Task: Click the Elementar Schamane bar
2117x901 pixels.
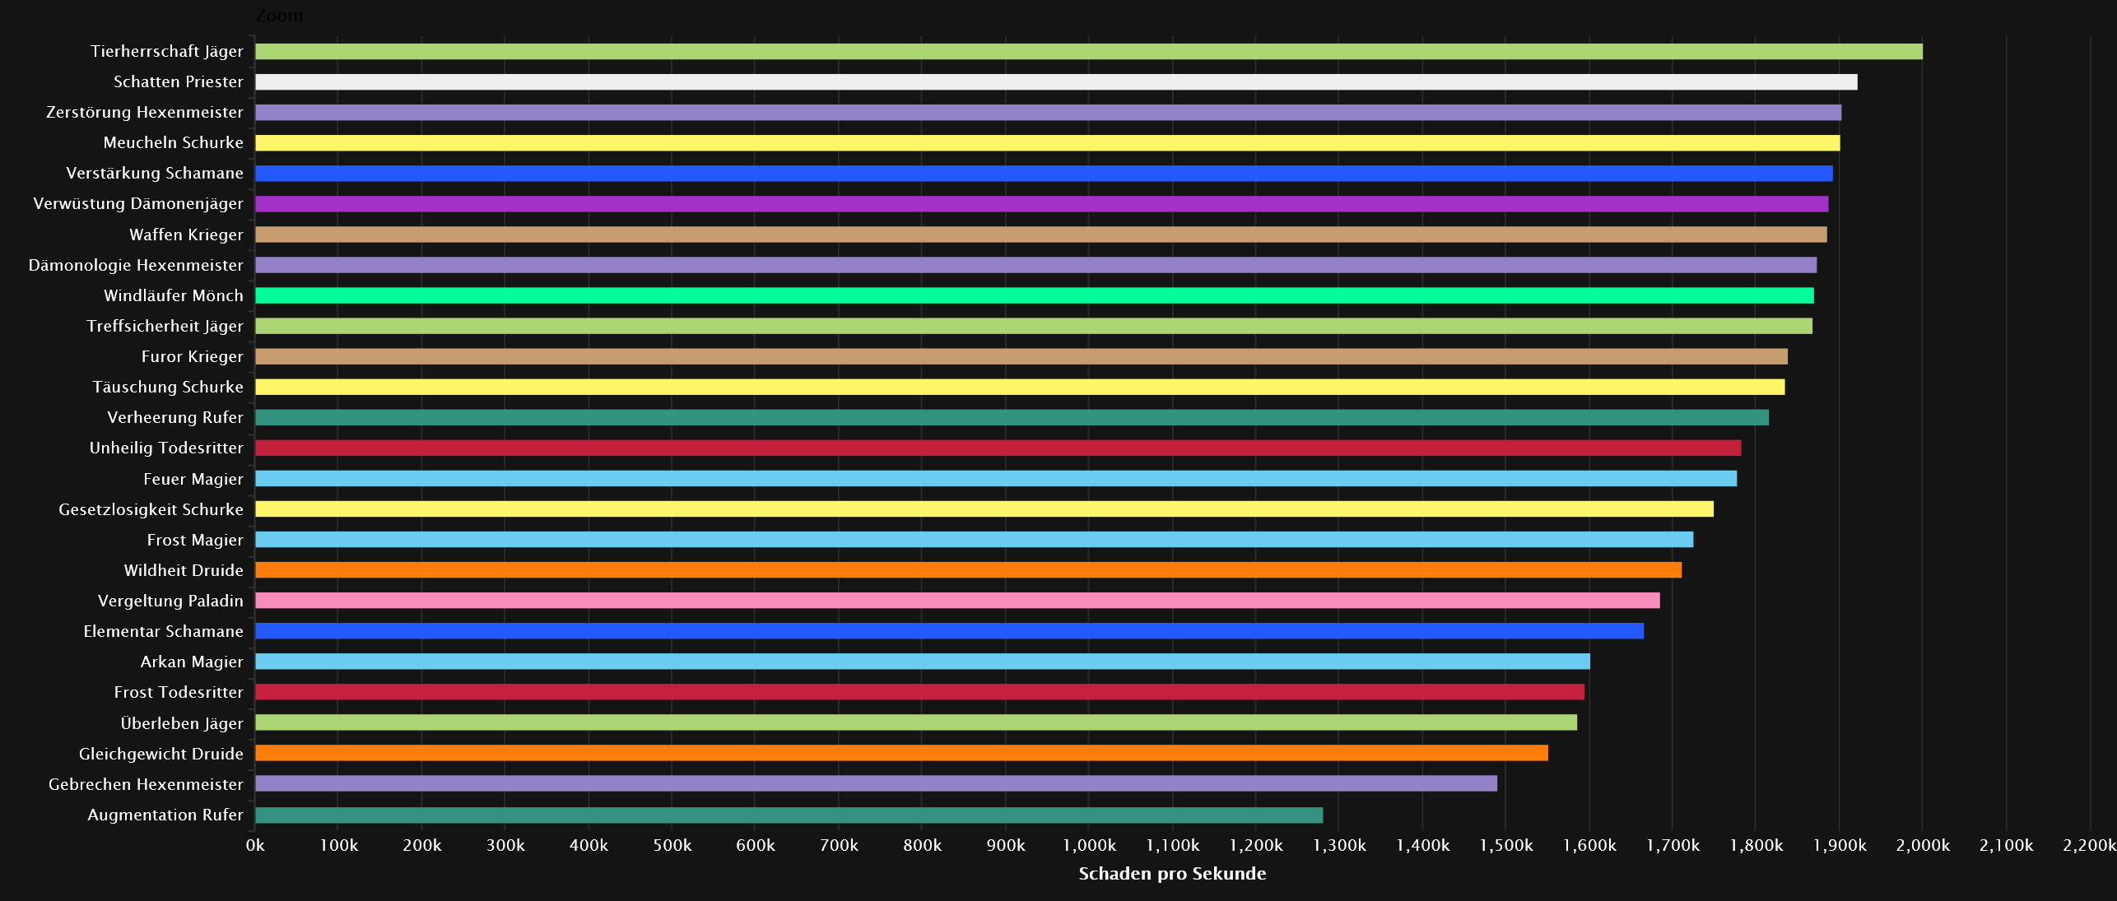Action: (950, 631)
